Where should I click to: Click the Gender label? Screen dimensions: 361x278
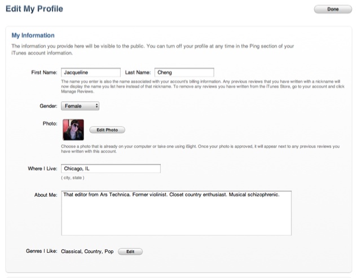click(x=49, y=106)
